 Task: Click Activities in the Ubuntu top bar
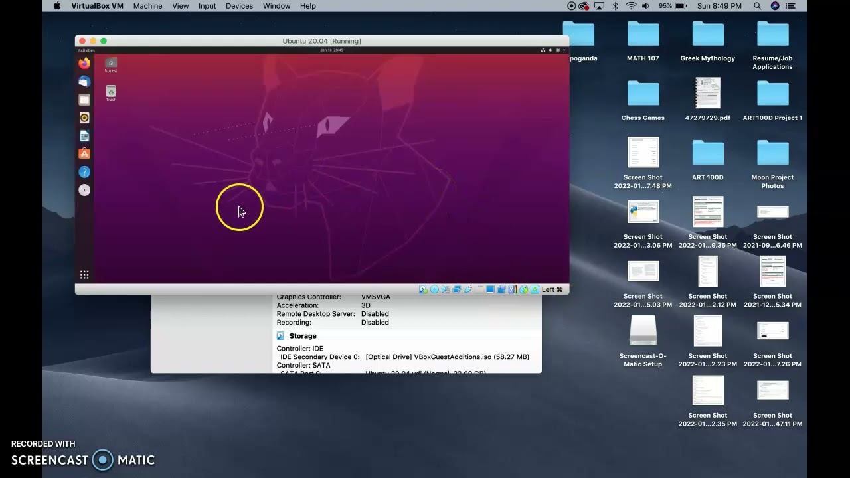pyautogui.click(x=86, y=50)
